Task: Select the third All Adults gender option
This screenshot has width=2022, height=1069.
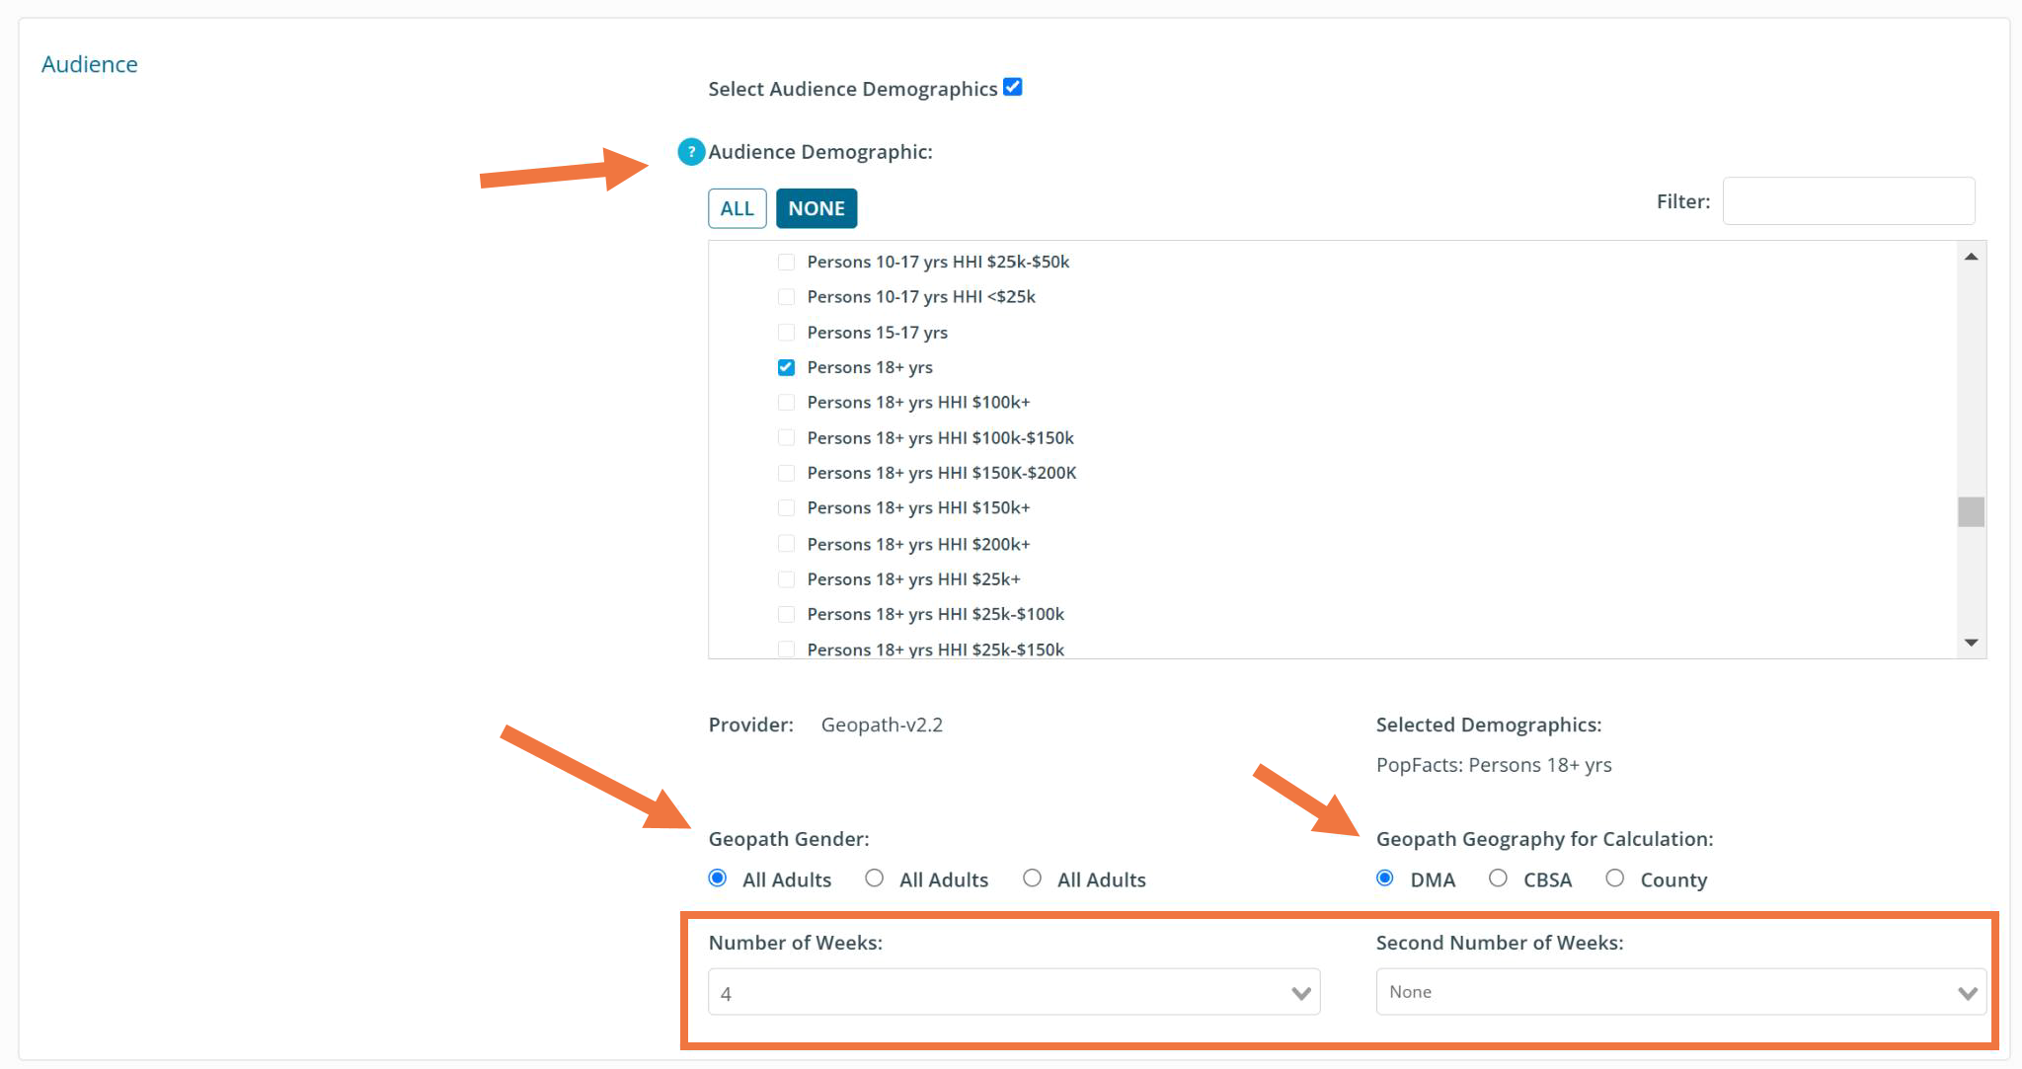Action: 1032,878
